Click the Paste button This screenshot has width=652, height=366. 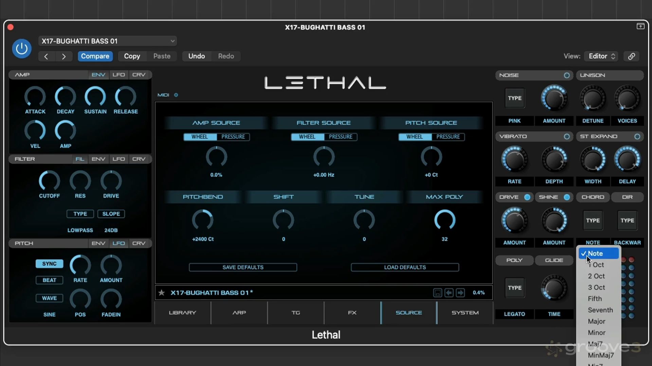(162, 56)
